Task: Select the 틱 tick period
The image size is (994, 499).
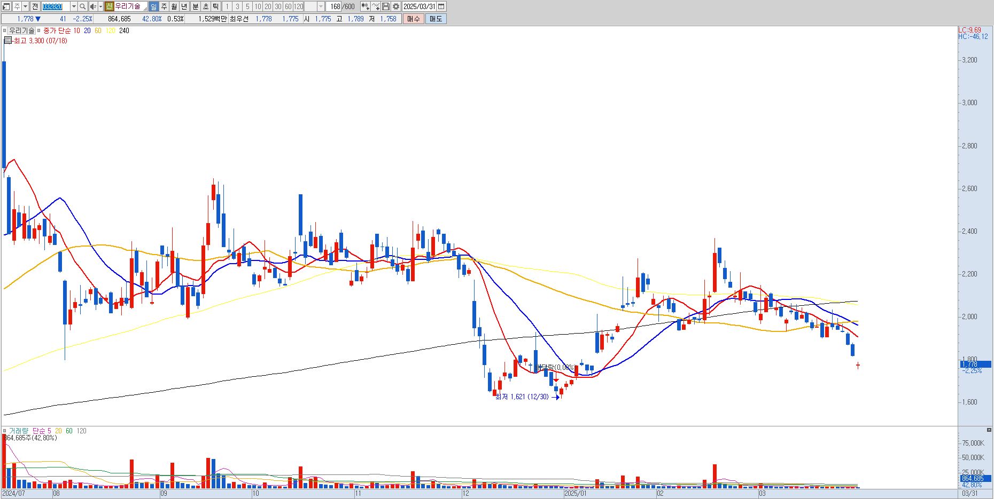Action: pyautogui.click(x=215, y=6)
